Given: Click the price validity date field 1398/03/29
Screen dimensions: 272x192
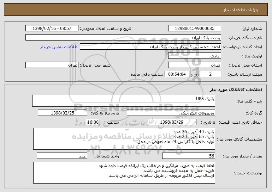Looking at the screenshot, I should coord(172,122).
